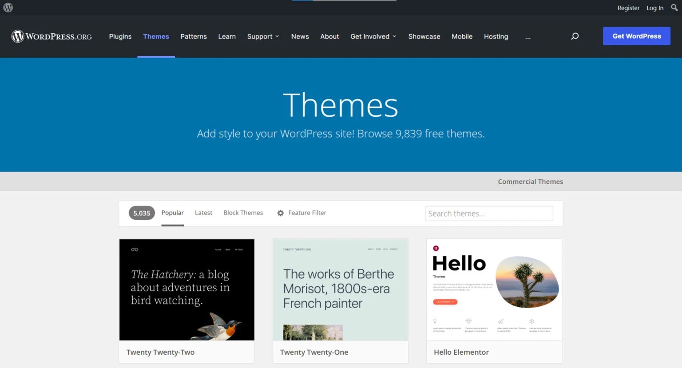Click the Register link
The image size is (682, 368).
[628, 8]
